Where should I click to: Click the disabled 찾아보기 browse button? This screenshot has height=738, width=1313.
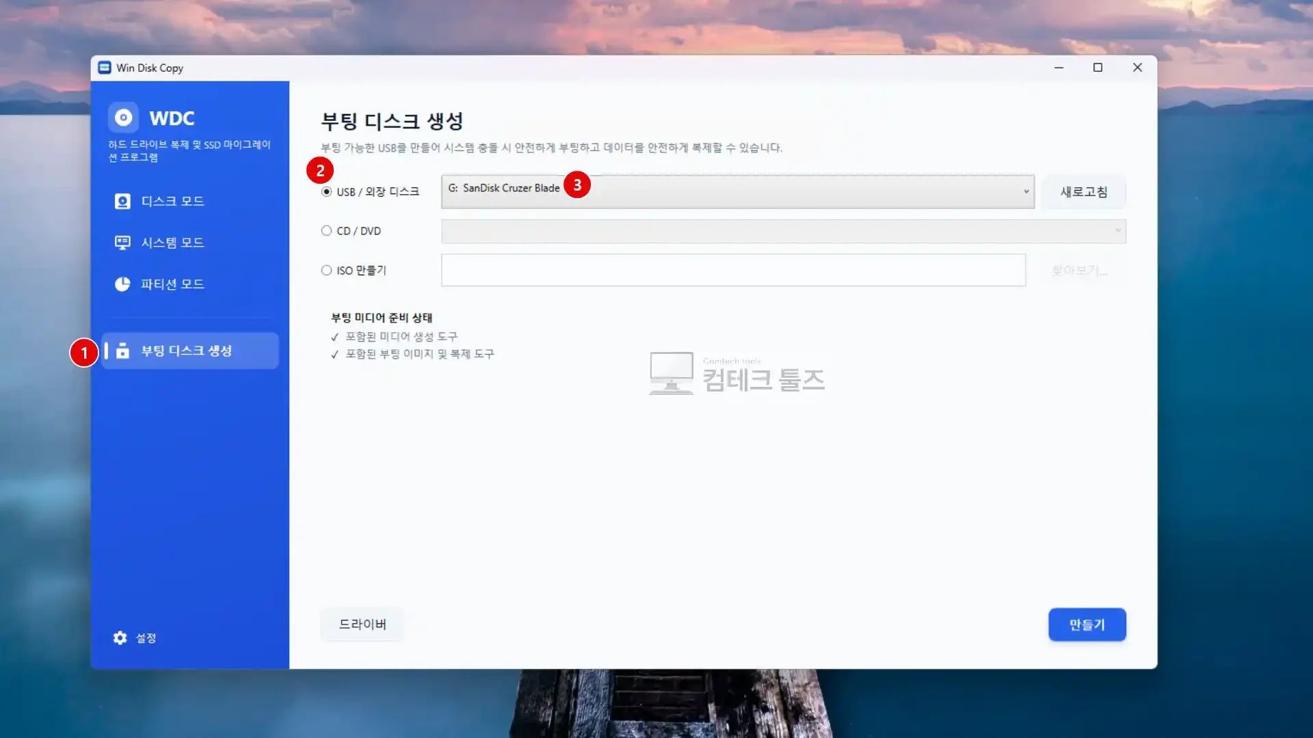click(1080, 271)
